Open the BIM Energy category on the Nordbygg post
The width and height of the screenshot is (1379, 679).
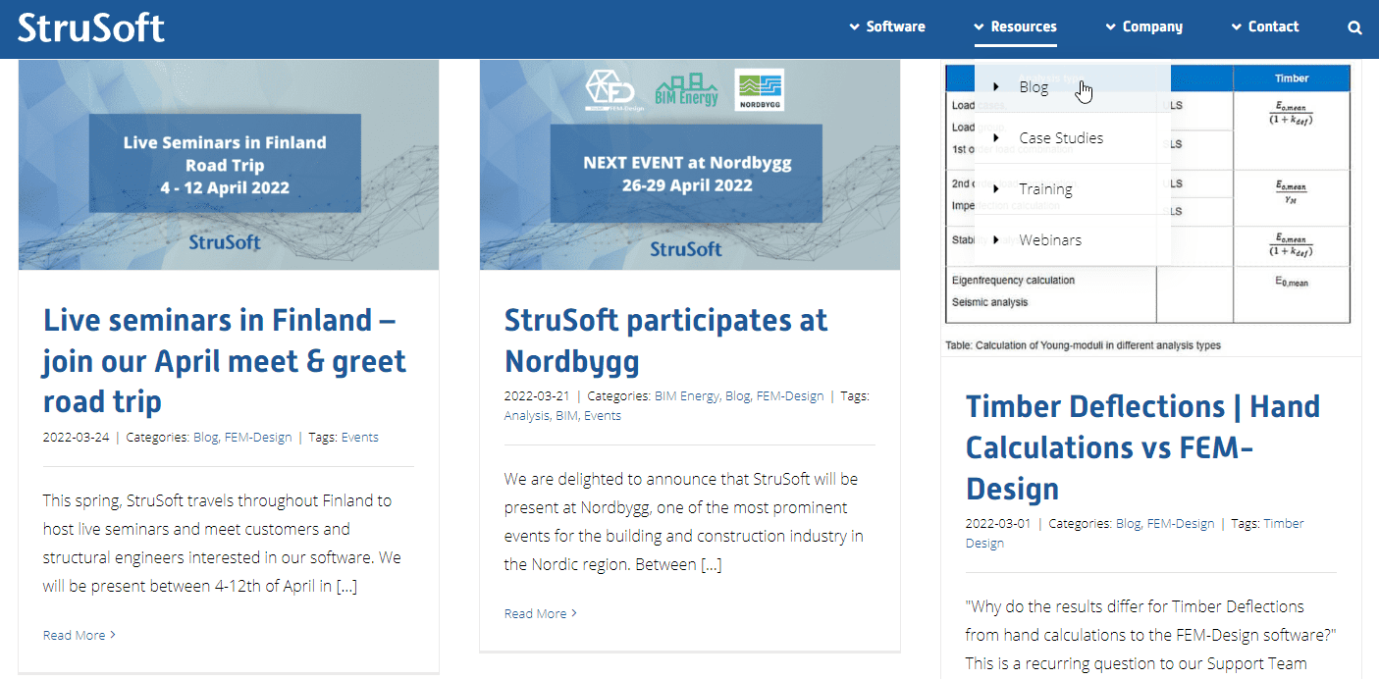click(x=685, y=395)
